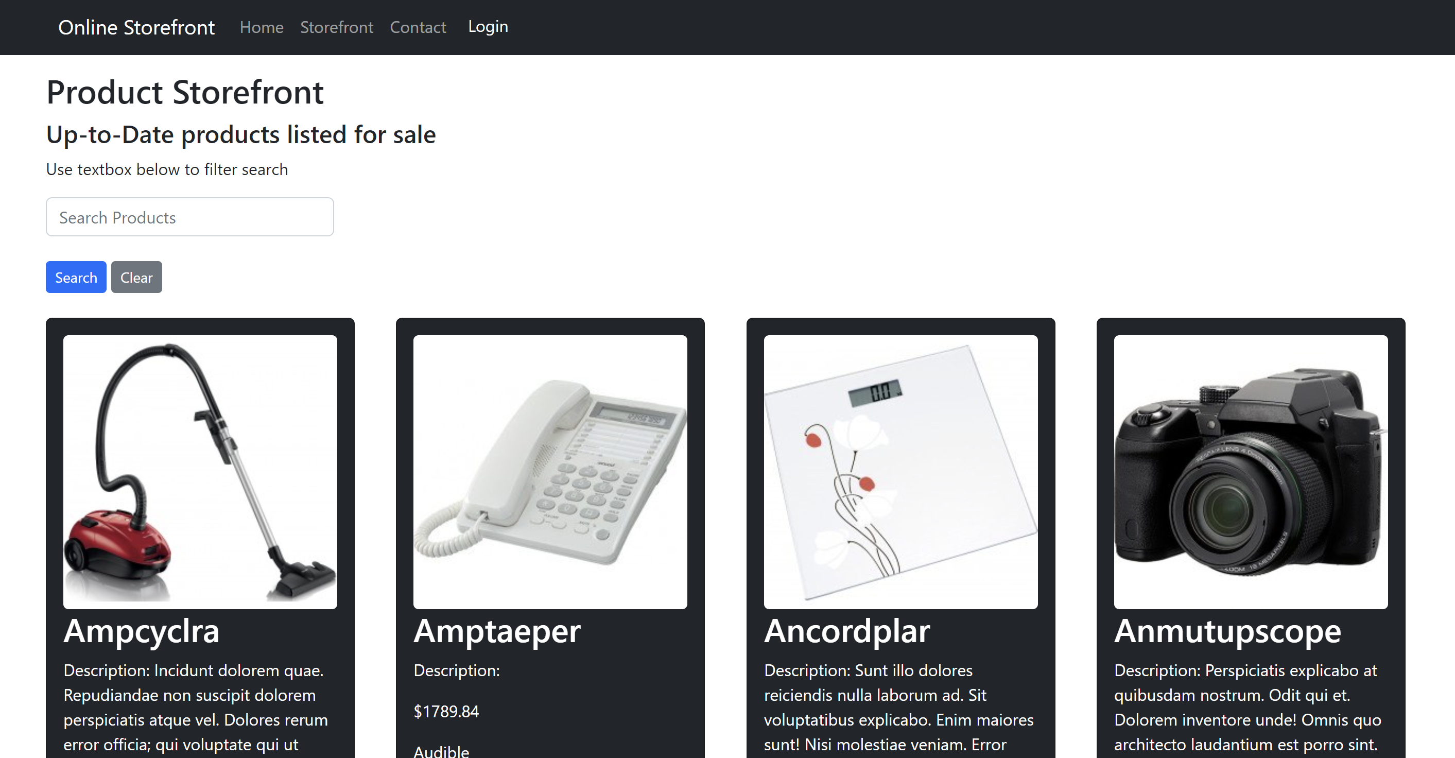Open the Anmutupscope product title
The height and width of the screenshot is (758, 1455).
point(1227,631)
